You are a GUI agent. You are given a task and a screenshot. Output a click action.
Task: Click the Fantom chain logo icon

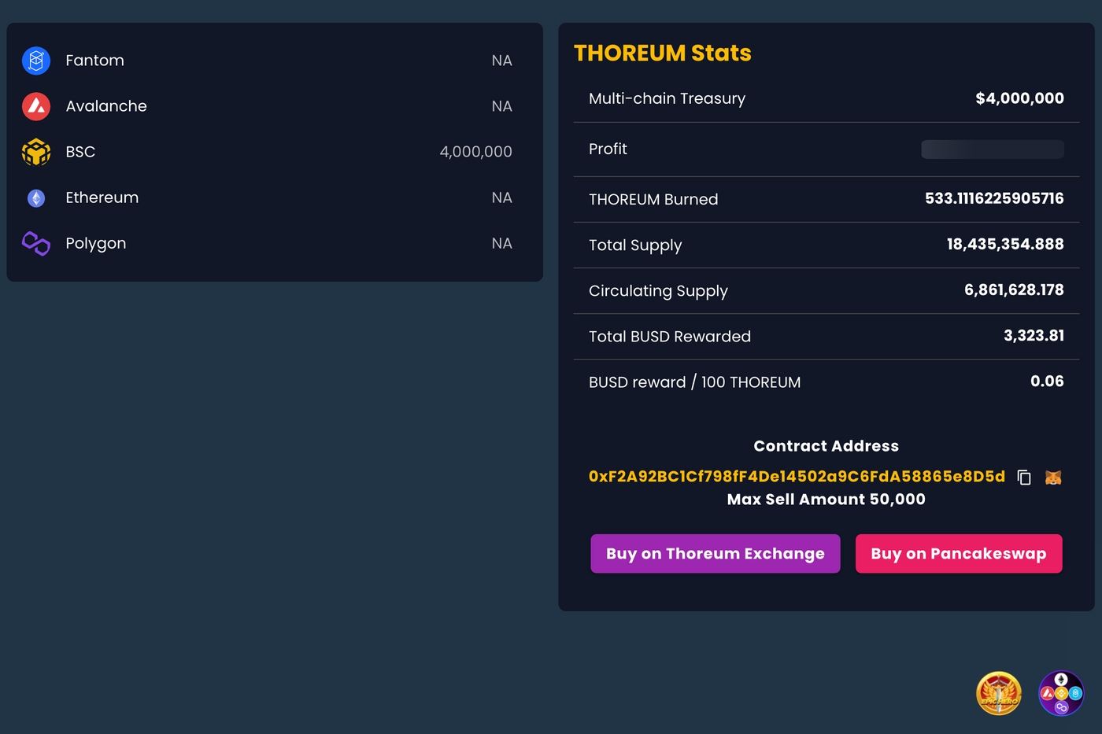[36, 61]
